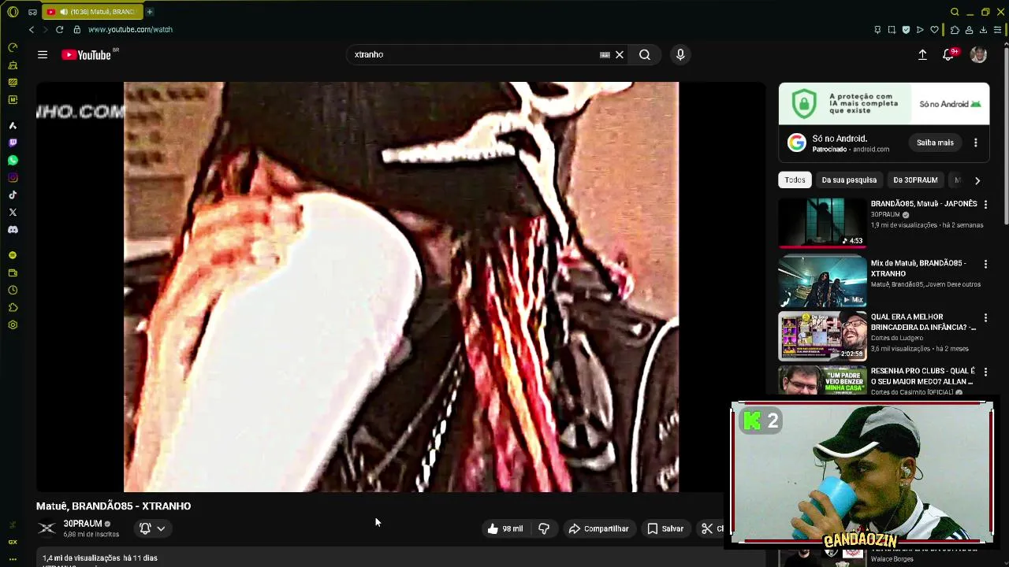1009x567 pixels.
Task: Open Compartilhar share dialog
Action: (x=599, y=528)
